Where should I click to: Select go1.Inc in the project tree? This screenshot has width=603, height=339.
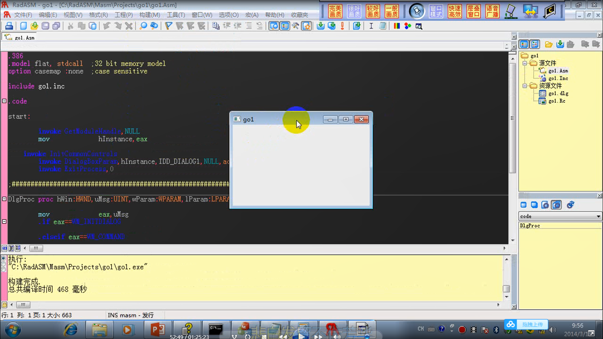coord(558,78)
